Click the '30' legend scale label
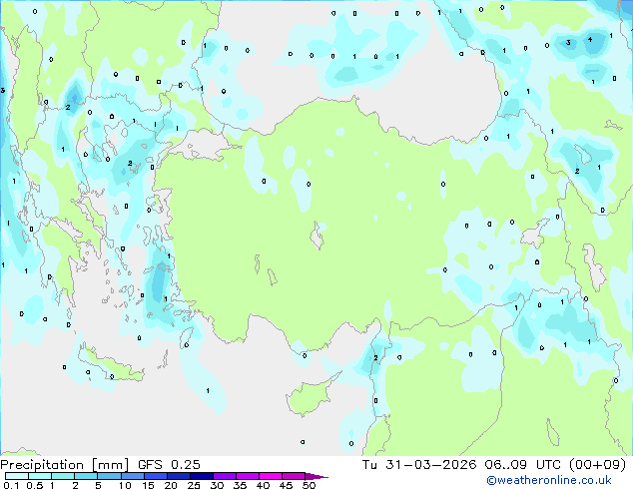This screenshot has height=489, width=633. (x=217, y=485)
